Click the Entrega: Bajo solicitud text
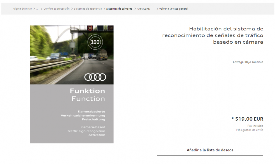Screen dimensions: 275x164 tap(248, 62)
